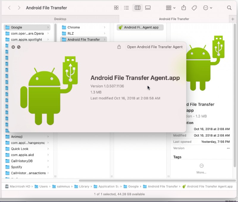Click Application Su in path bar

coord(107,187)
